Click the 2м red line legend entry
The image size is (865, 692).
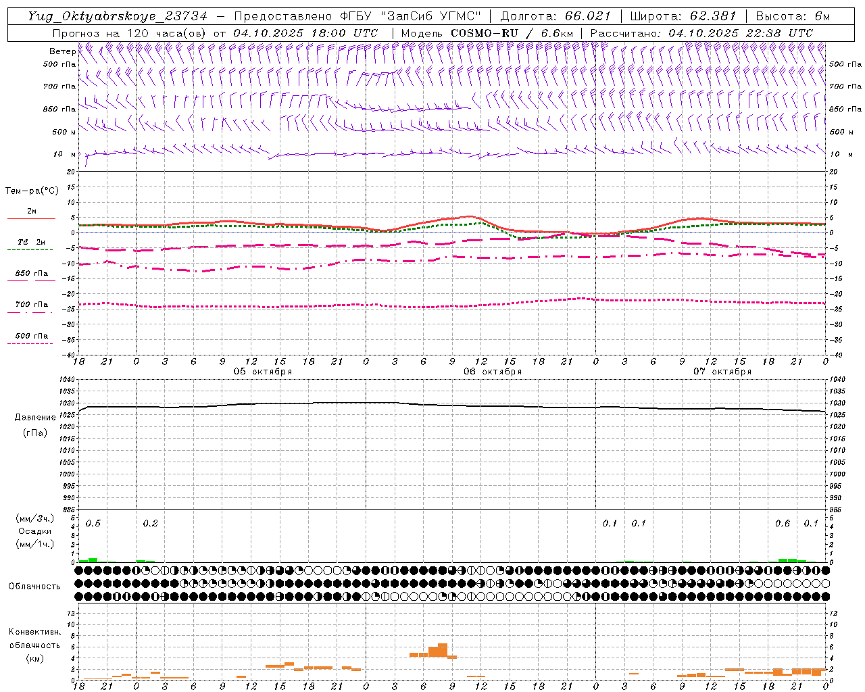pos(32,214)
